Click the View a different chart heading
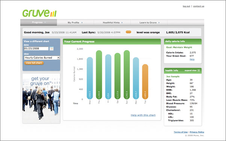The width and height of the screenshot is (226, 141). pyautogui.click(x=36, y=41)
